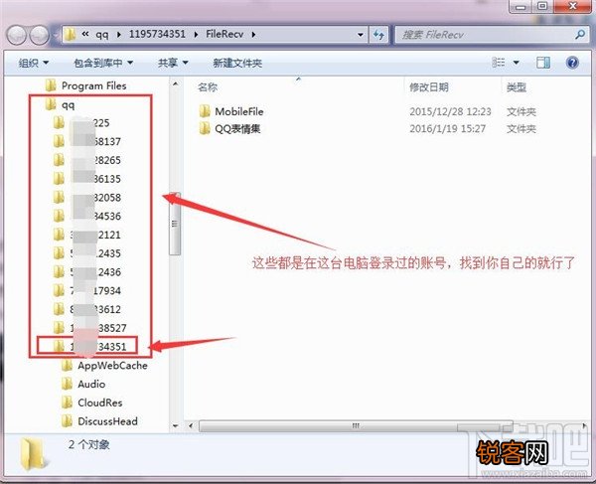Click the search magnifier icon
Viewport: 596px width, 484px height.
pos(580,35)
